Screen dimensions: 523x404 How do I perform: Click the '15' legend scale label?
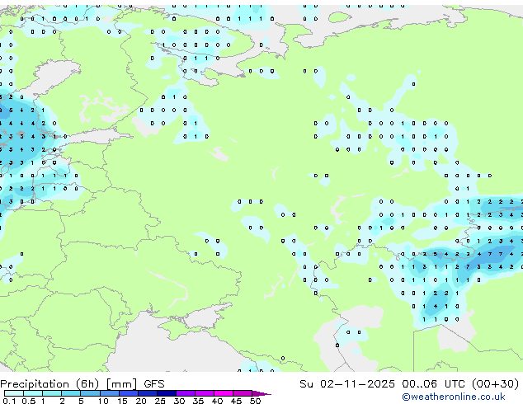tap(122, 401)
